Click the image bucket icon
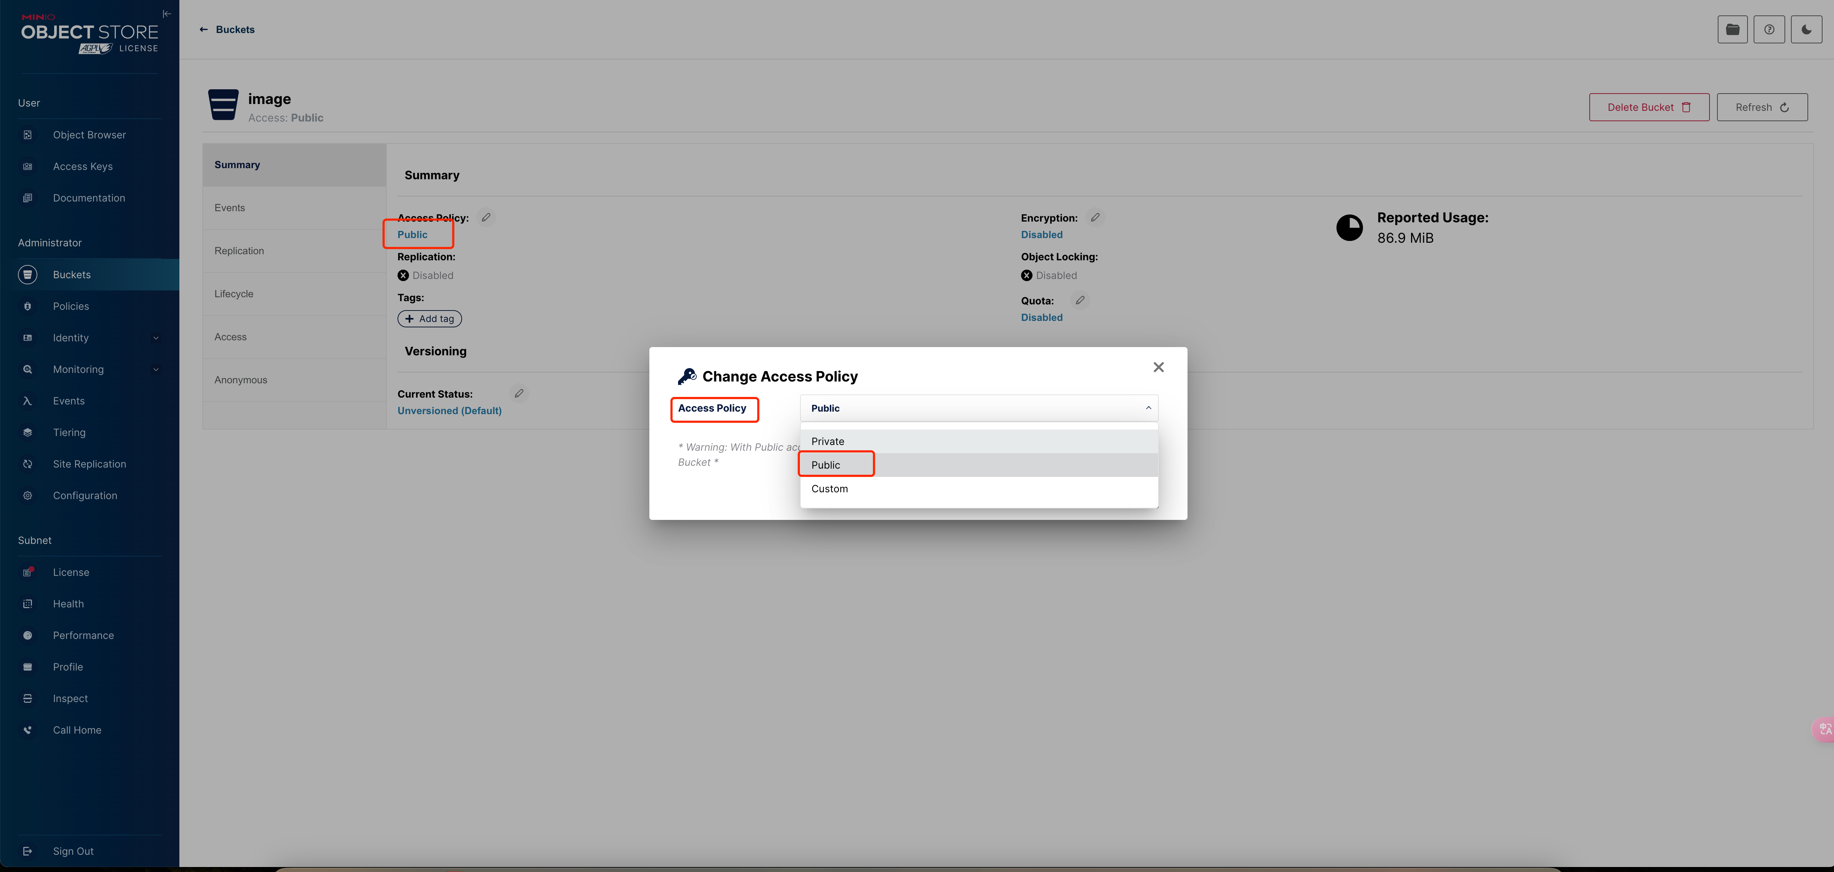 223,105
